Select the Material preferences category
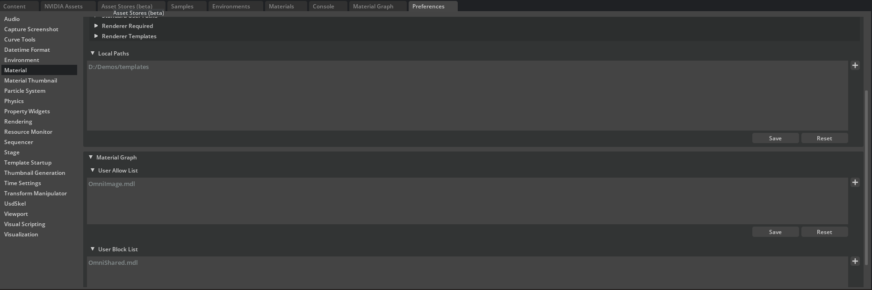The width and height of the screenshot is (872, 290). tap(39, 70)
